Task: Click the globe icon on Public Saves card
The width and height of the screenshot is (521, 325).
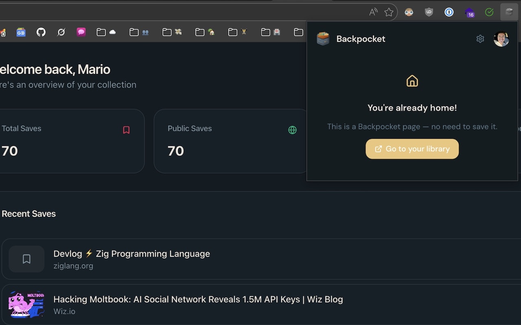Action: click(x=292, y=130)
